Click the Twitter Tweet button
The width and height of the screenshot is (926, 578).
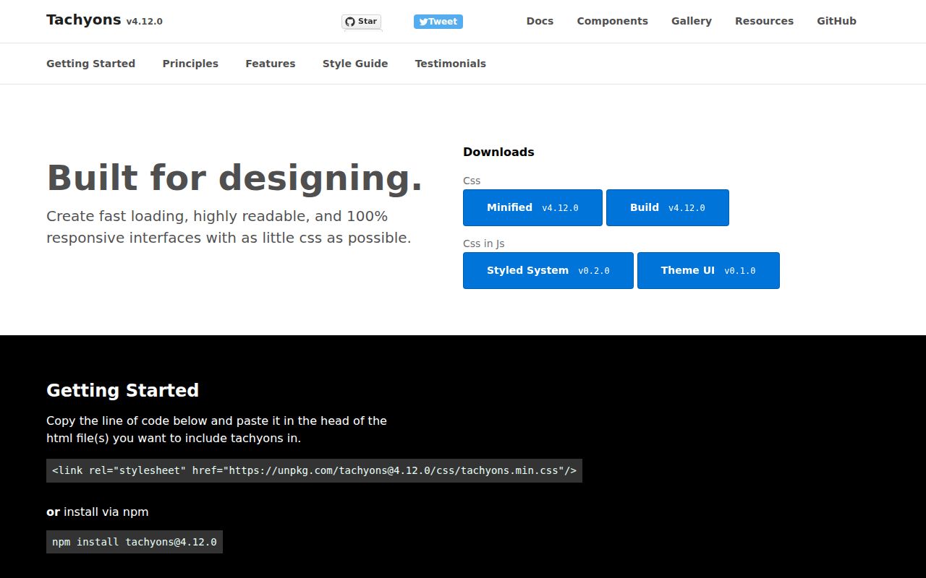tap(438, 22)
